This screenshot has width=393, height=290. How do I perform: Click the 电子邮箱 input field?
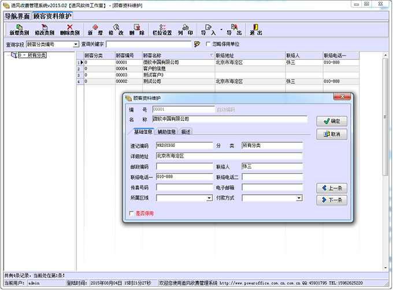pyautogui.click(x=272, y=187)
